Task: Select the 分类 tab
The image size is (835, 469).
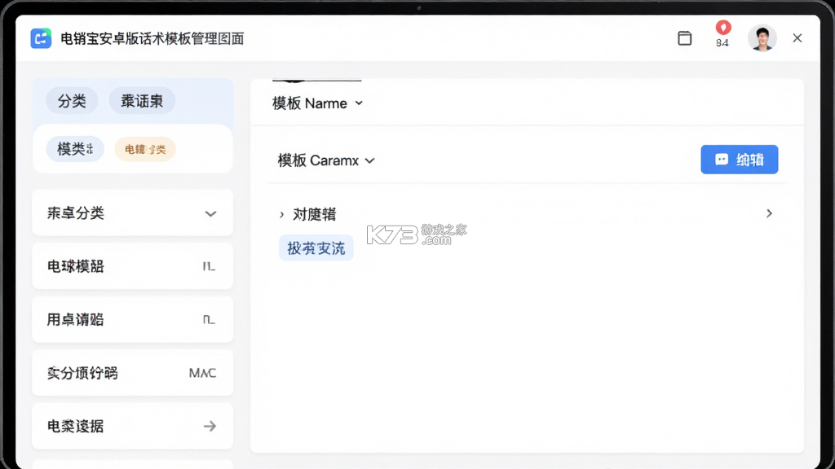Action: coord(72,100)
